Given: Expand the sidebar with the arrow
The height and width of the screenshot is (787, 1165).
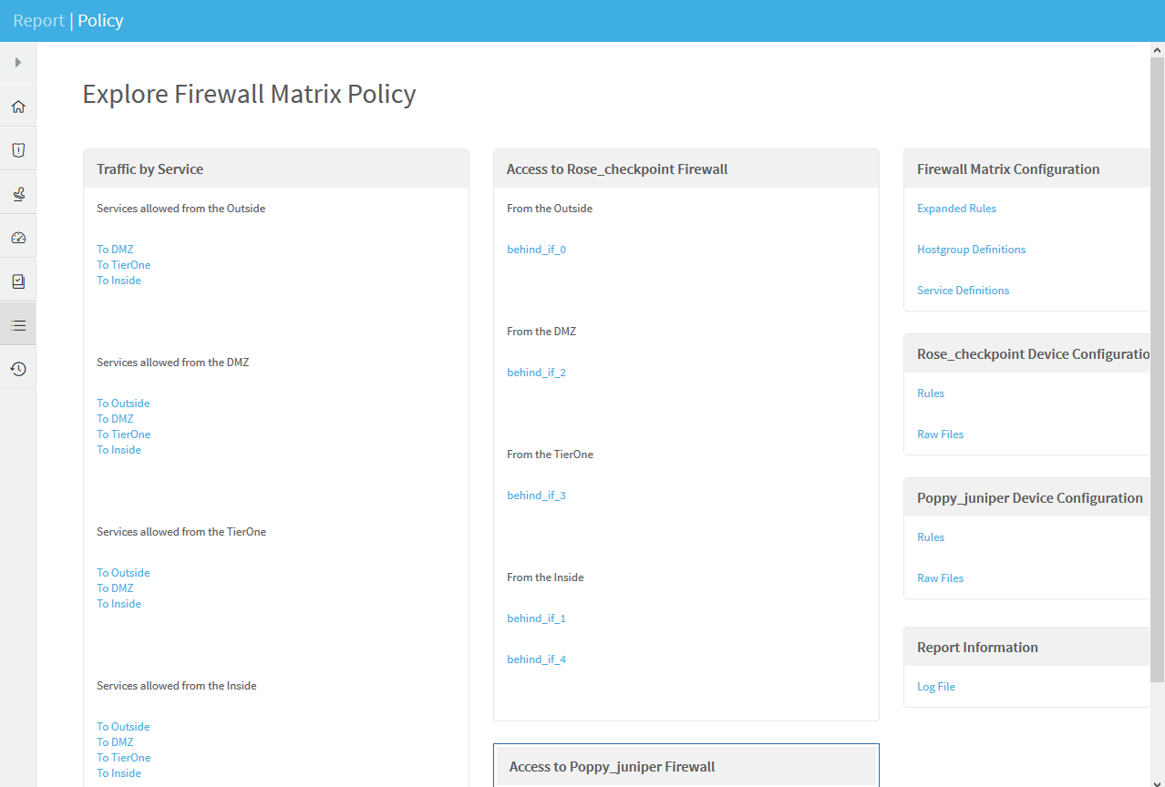Looking at the screenshot, I should click(17, 63).
